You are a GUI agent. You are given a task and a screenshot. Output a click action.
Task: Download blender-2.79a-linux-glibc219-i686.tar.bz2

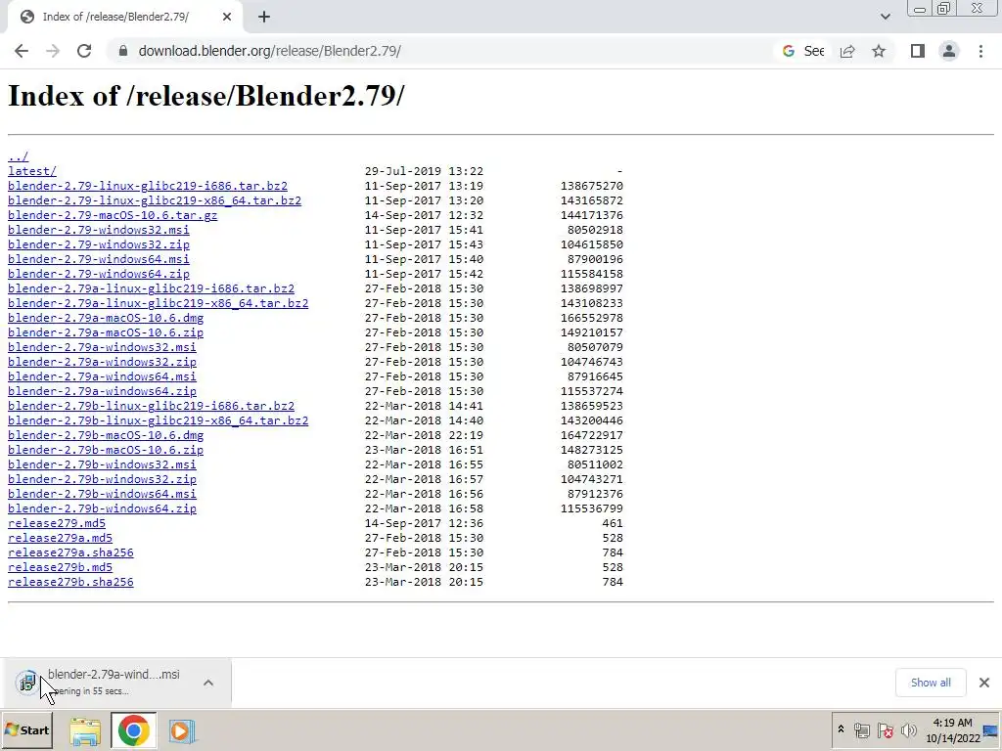(151, 288)
